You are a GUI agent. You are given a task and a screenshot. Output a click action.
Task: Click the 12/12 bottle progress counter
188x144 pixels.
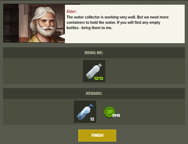(99, 78)
